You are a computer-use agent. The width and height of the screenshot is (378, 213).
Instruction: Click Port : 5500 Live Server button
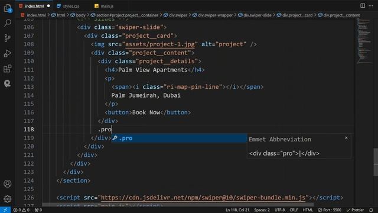click(x=330, y=210)
